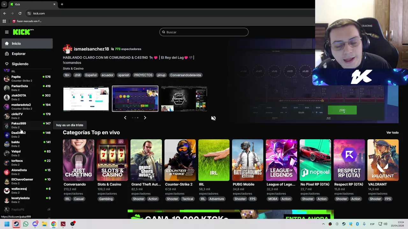The height and width of the screenshot is (229, 408).
Task: Go to previous featured stream arrow
Action: (125, 118)
